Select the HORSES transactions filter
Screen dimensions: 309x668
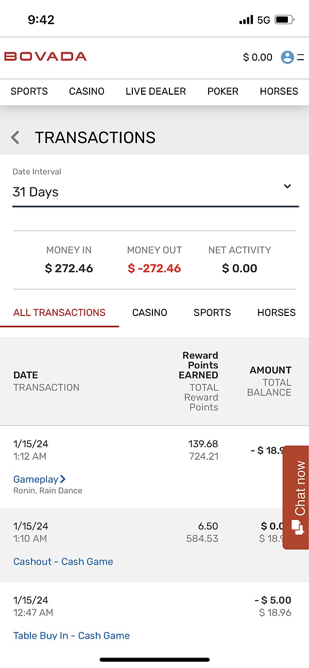(x=276, y=312)
